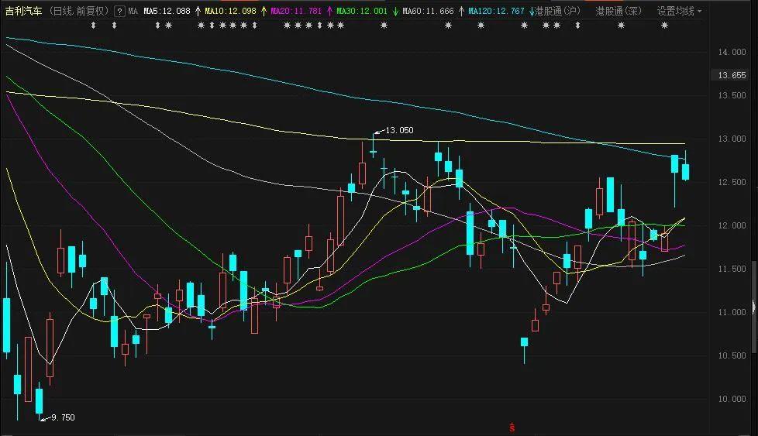Click the (日线, 前复权) period label
This screenshot has width=758, height=436.
(x=78, y=11)
